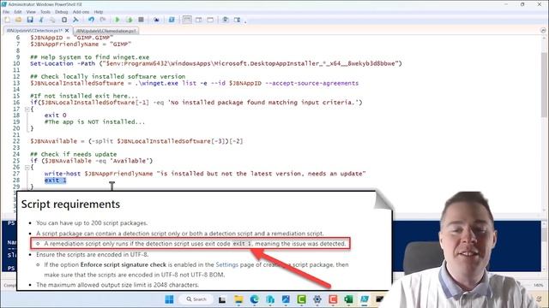The image size is (549, 308).
Task: Click the 'exit 1' text on line 28
Action: (55, 181)
